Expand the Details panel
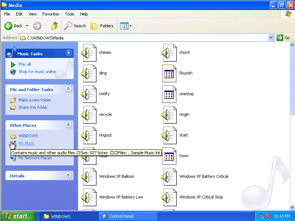 click(x=69, y=175)
